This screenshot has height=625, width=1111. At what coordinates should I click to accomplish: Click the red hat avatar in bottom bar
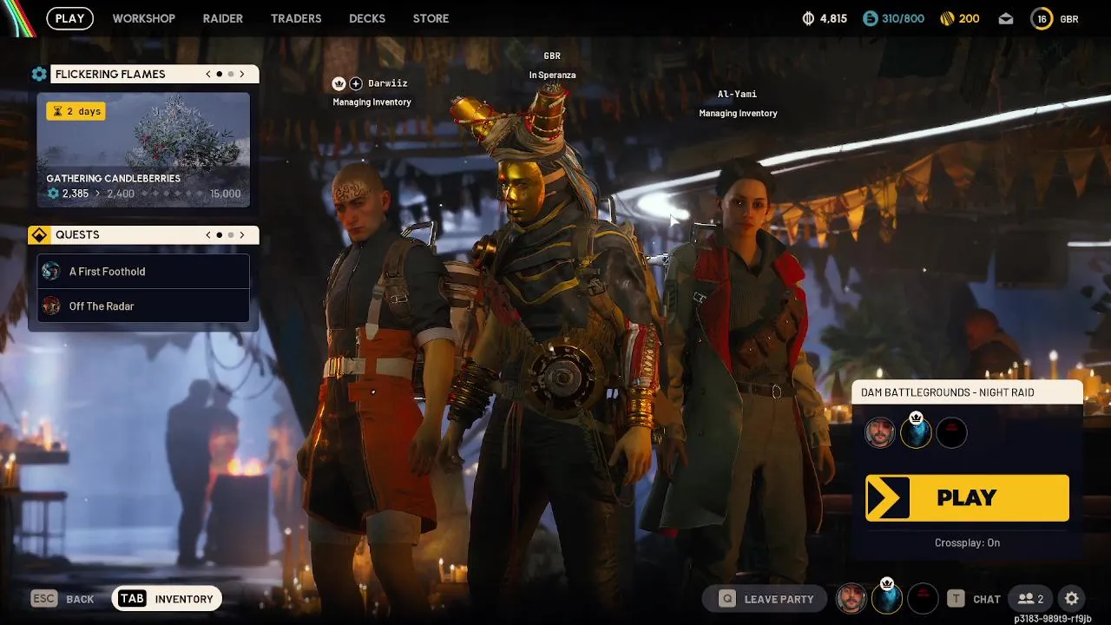click(923, 598)
